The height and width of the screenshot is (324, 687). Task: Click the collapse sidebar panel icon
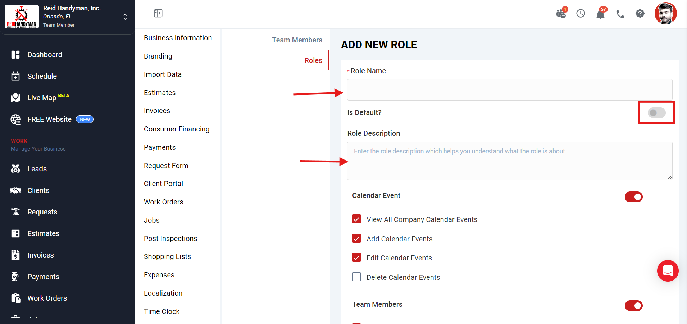click(x=158, y=13)
